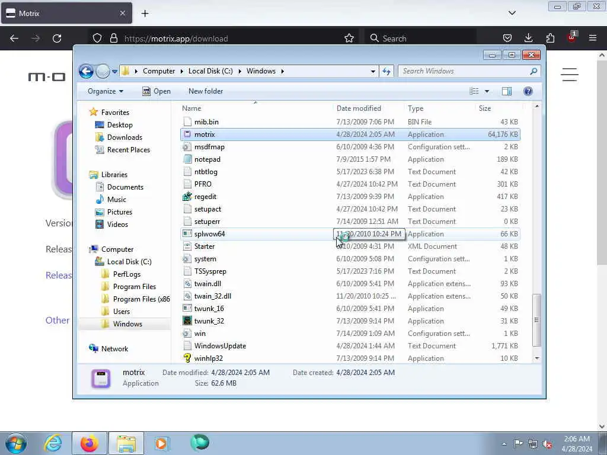
Task: Toggle the preview pane icon
Action: click(x=507, y=91)
